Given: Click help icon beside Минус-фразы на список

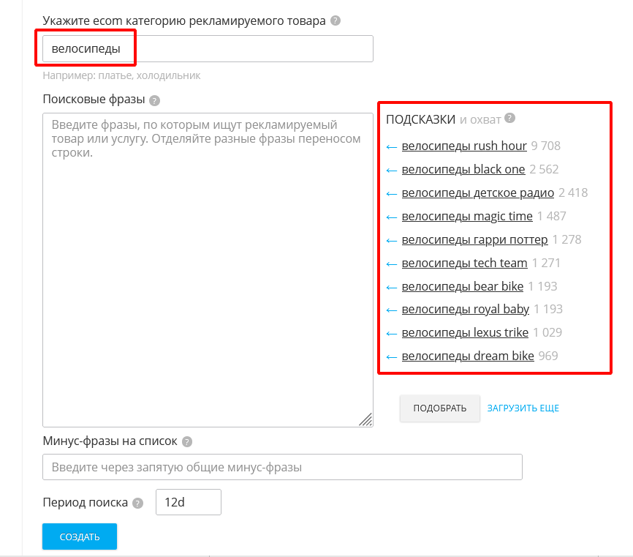Looking at the screenshot, I should [187, 441].
